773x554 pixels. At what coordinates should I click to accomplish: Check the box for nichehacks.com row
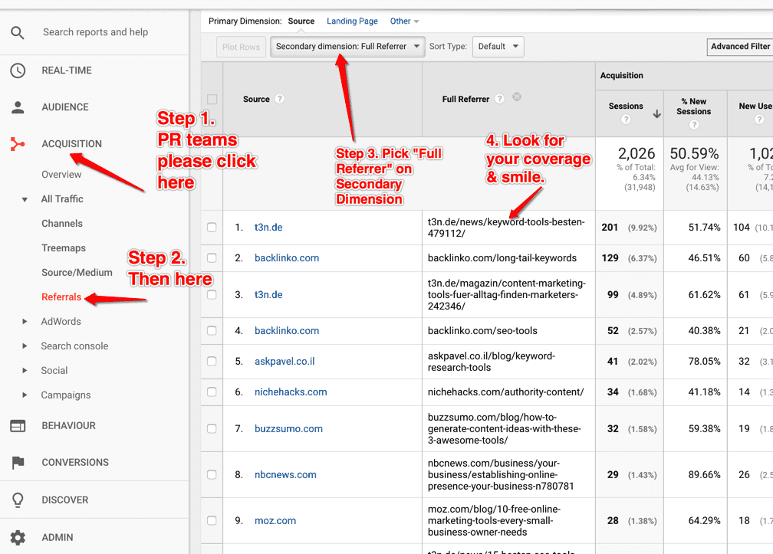[212, 392]
